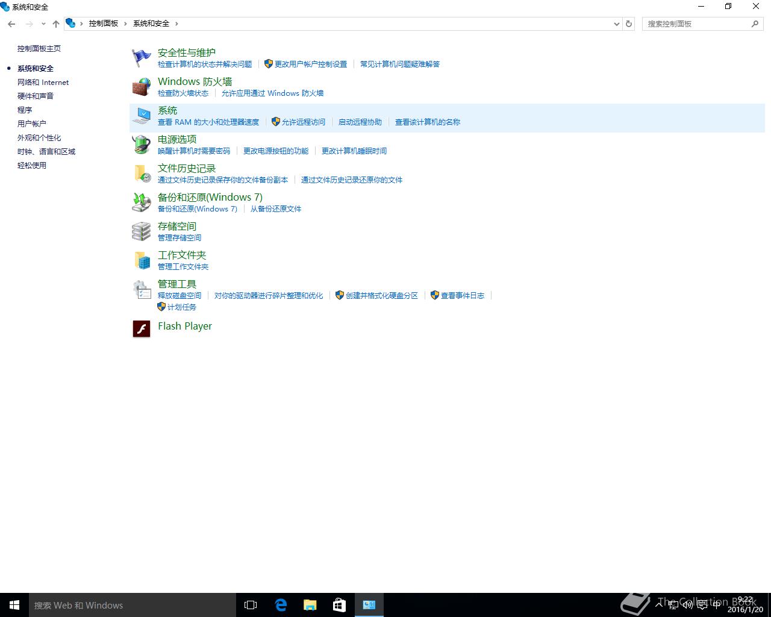This screenshot has height=617, width=771.
Task: Select 外观和个性化 in sidebar
Action: pyautogui.click(x=39, y=138)
